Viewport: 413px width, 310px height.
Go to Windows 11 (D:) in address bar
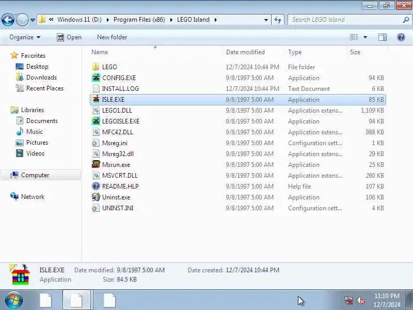pyautogui.click(x=80, y=20)
